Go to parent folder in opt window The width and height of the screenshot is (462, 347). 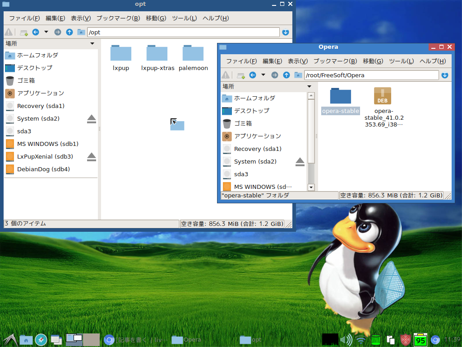69,32
